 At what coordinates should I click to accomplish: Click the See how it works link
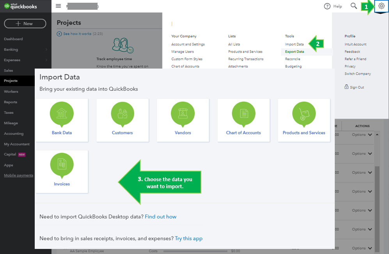pos(77,34)
